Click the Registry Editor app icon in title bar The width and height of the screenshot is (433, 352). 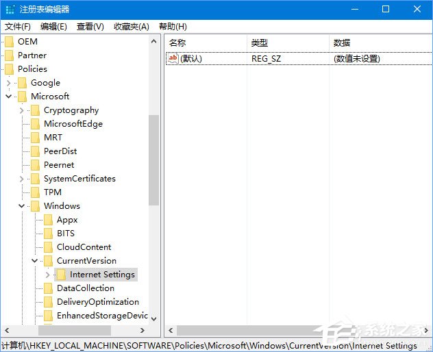tap(10, 9)
